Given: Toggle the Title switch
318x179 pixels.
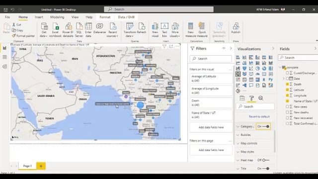Looking at the screenshot, I should [265, 169].
